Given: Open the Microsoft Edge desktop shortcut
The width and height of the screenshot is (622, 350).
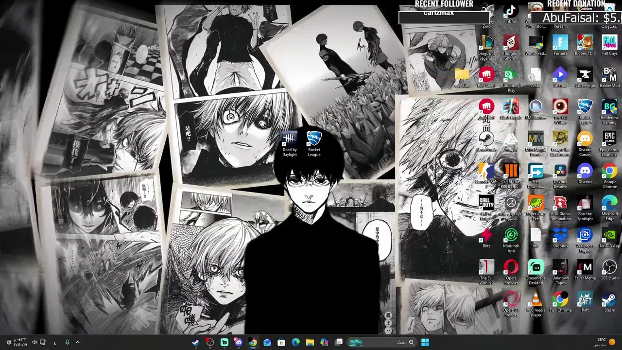Looking at the screenshot, I should pos(610,208).
